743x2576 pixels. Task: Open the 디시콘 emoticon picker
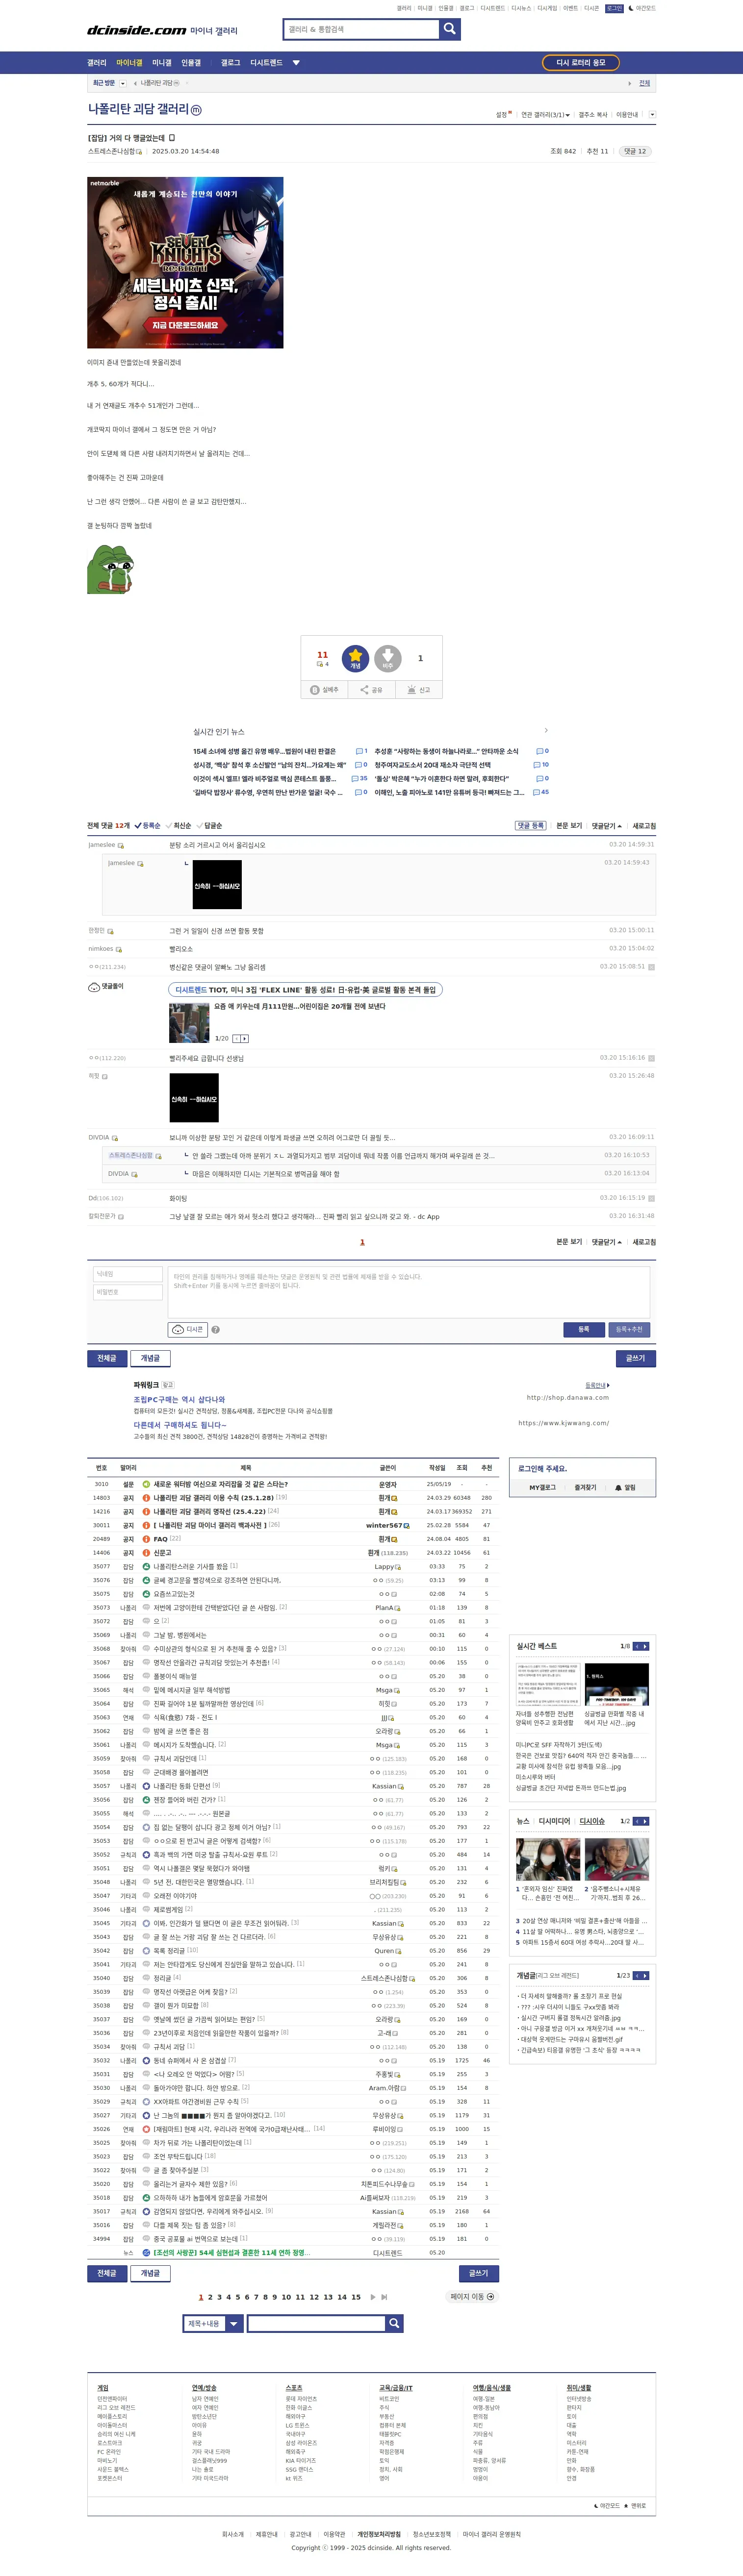187,1329
